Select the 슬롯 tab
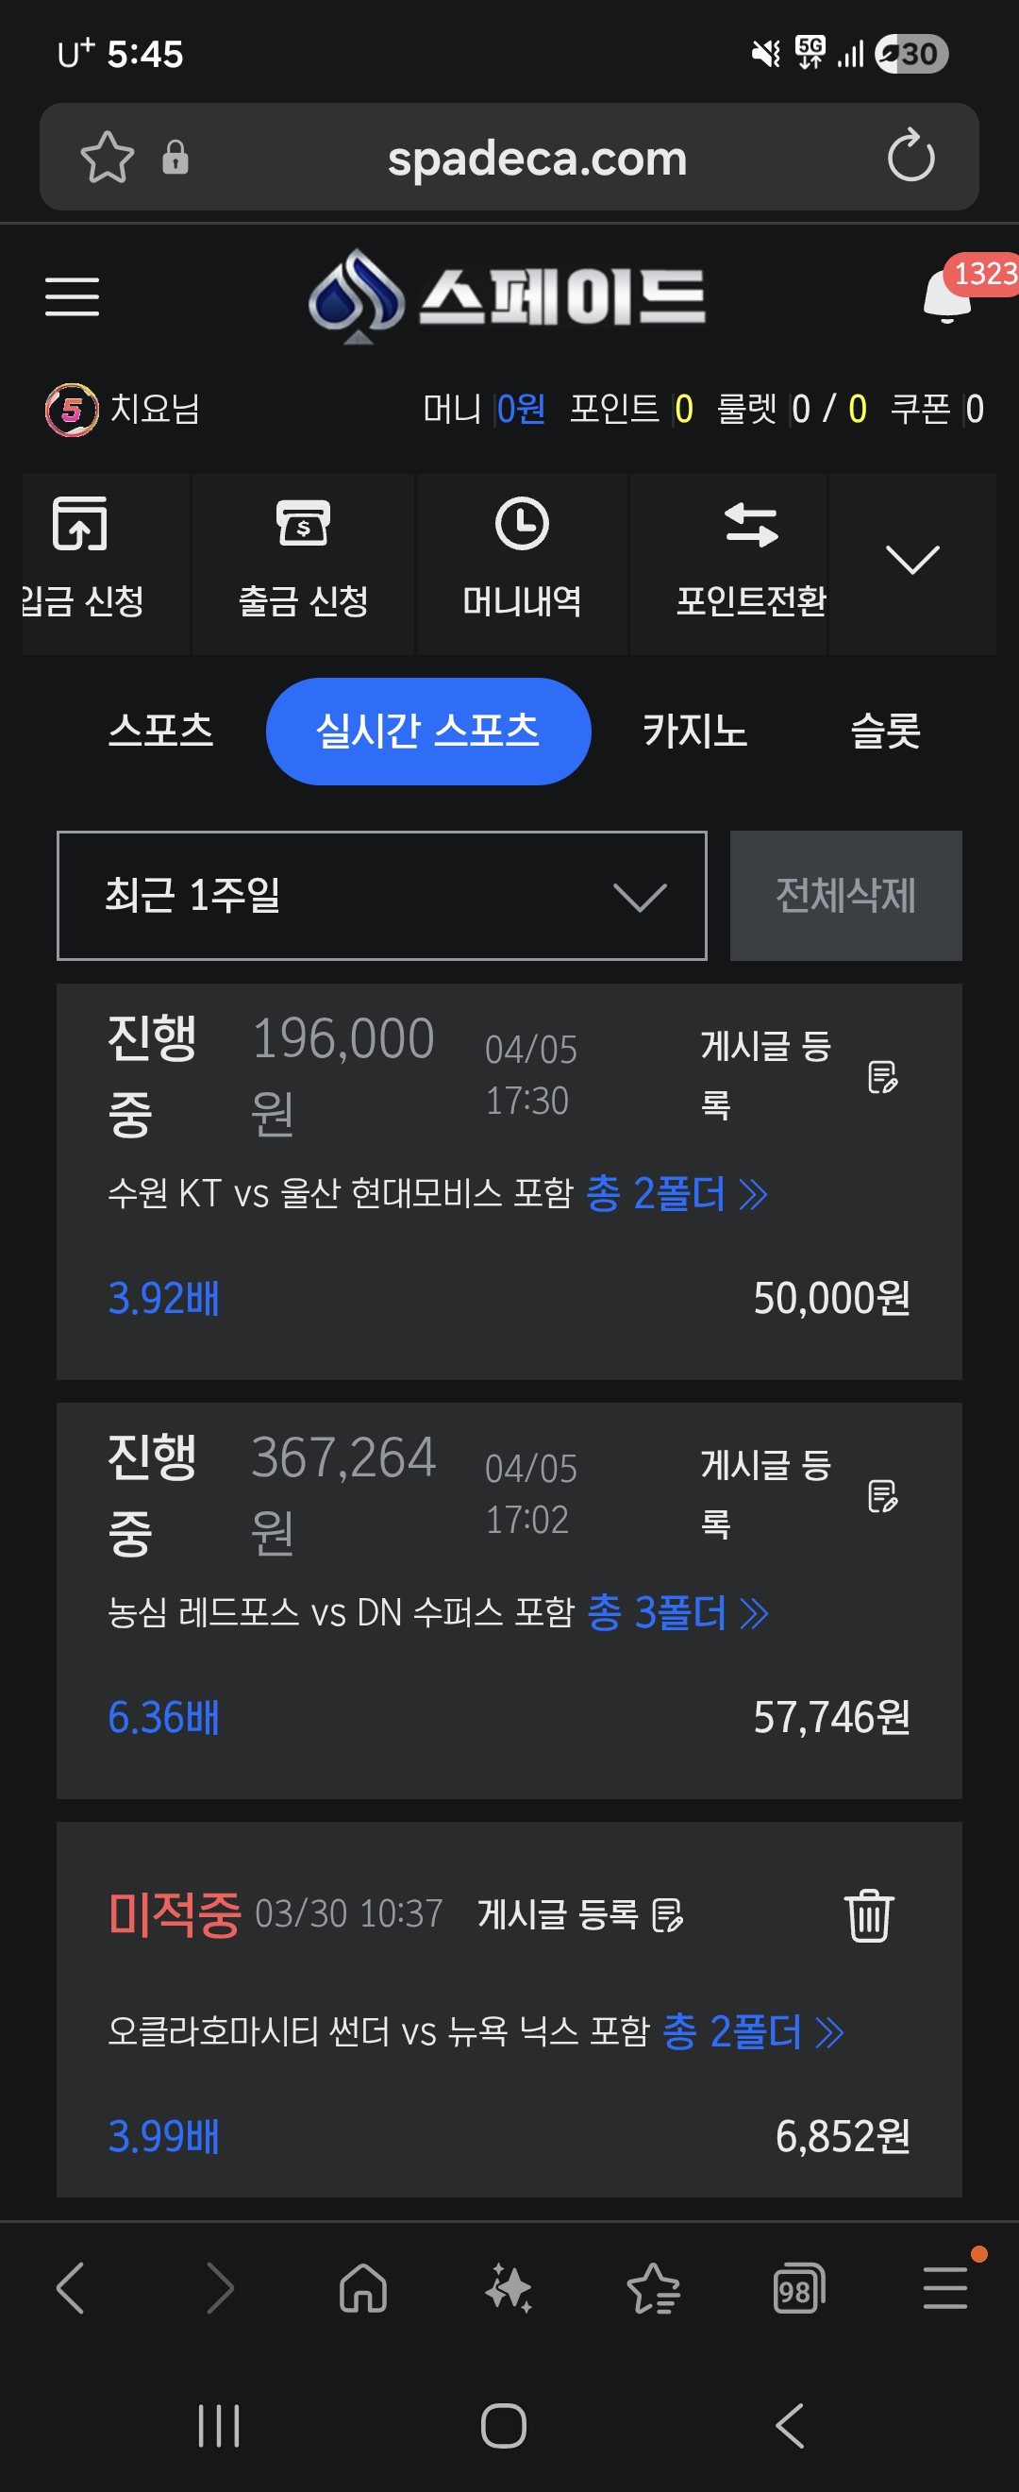Image resolution: width=1019 pixels, height=2492 pixels. tap(884, 731)
